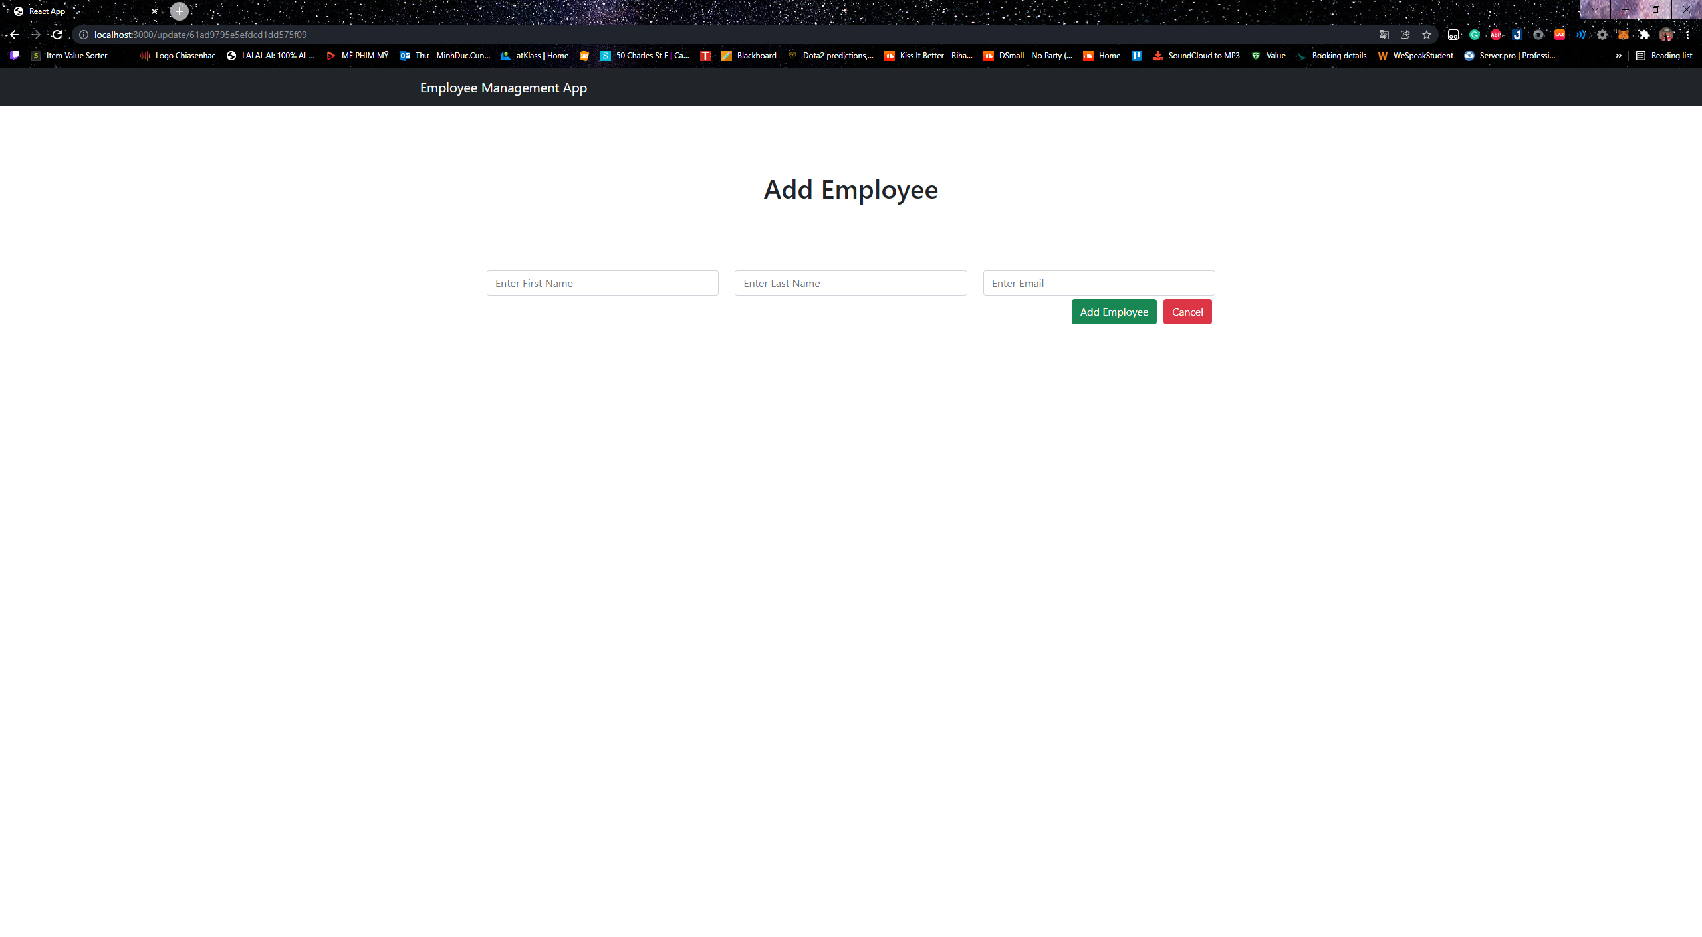Open site info via the address bar icon
The width and height of the screenshot is (1702, 937).
pyautogui.click(x=84, y=35)
